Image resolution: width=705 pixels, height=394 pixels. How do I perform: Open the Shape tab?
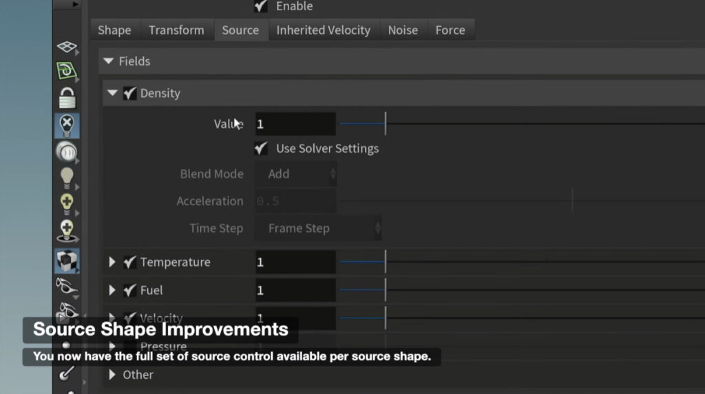pos(114,30)
